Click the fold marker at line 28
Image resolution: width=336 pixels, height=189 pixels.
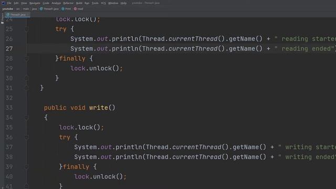(27, 58)
